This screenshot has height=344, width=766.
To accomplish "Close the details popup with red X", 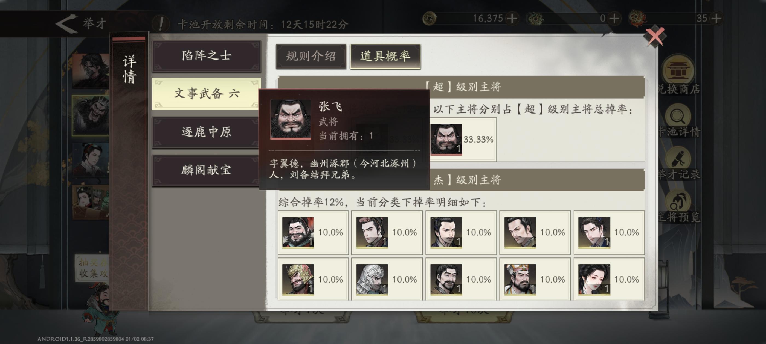I will pyautogui.click(x=655, y=37).
